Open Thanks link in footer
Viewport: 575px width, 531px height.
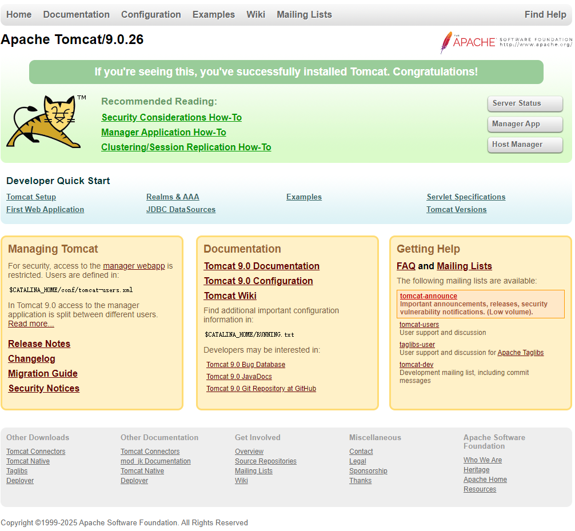[361, 480]
